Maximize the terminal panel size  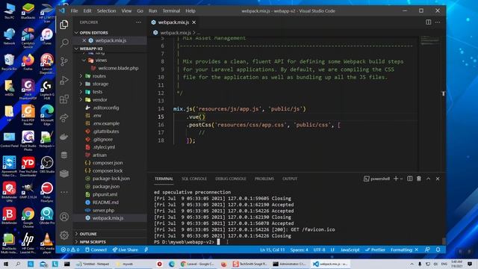(x=428, y=179)
